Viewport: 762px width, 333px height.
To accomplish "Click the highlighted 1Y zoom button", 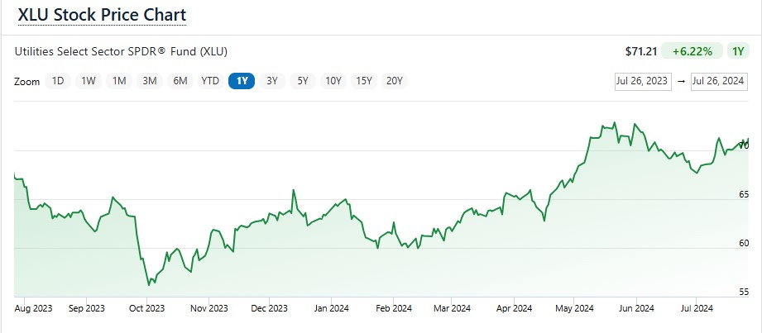I will [x=242, y=81].
